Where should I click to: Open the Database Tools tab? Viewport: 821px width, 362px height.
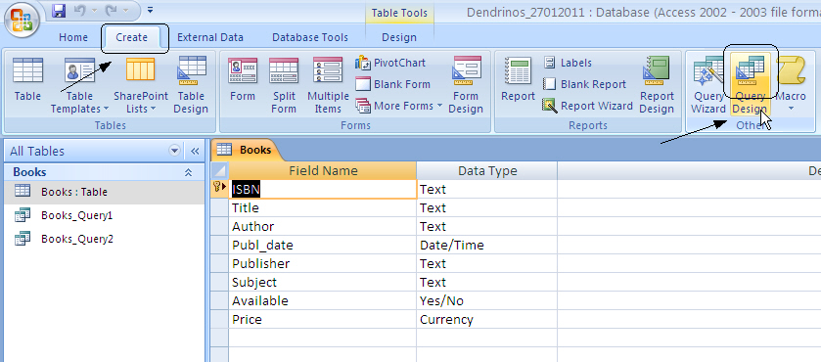tap(310, 37)
